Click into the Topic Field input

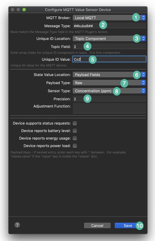tap(109, 47)
